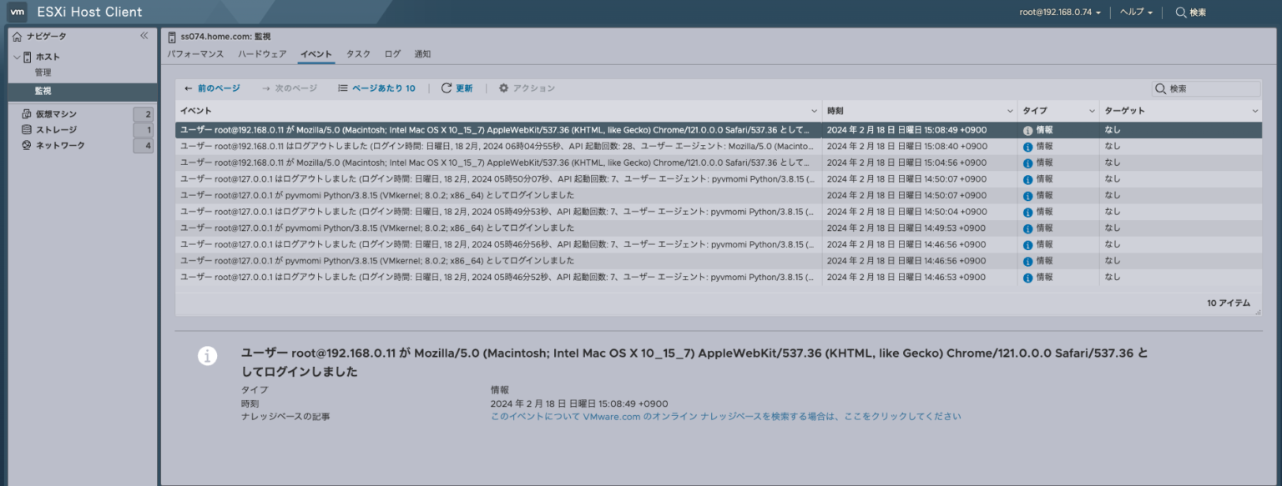The height and width of the screenshot is (486, 1282).
Task: Switch to the パフォーマンス tab
Action: click(195, 53)
